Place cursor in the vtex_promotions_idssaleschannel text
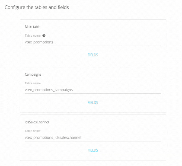 53,138
